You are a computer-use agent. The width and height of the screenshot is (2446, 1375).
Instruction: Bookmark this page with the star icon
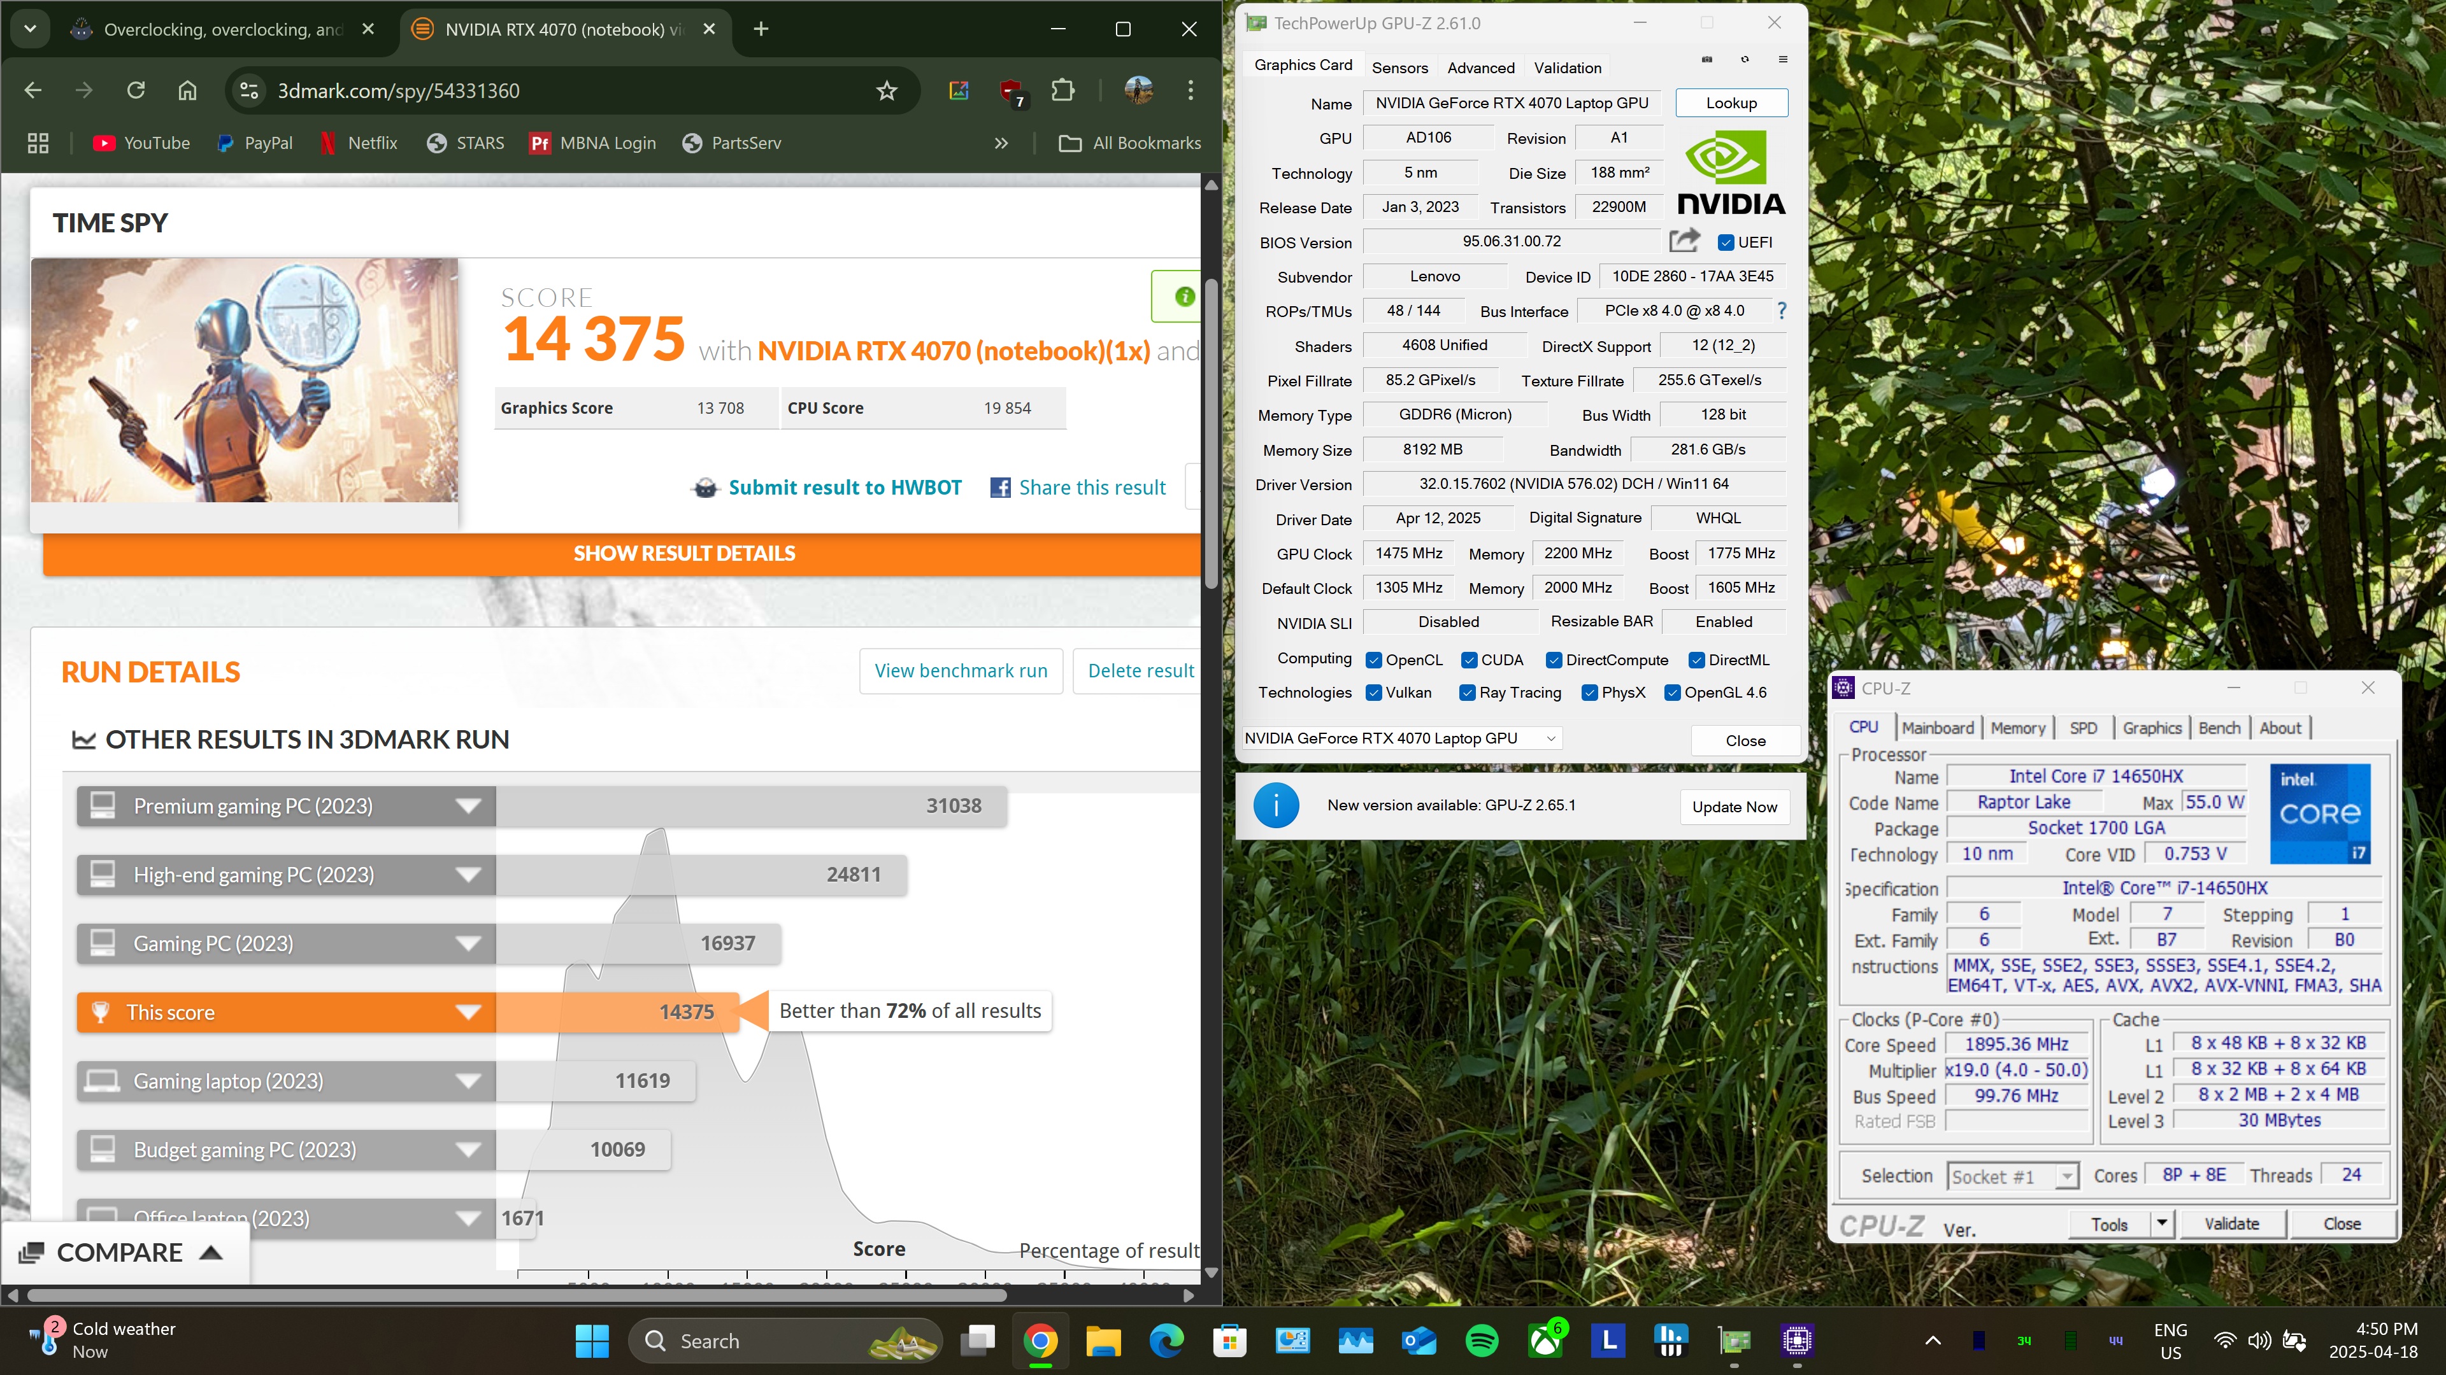point(886,91)
